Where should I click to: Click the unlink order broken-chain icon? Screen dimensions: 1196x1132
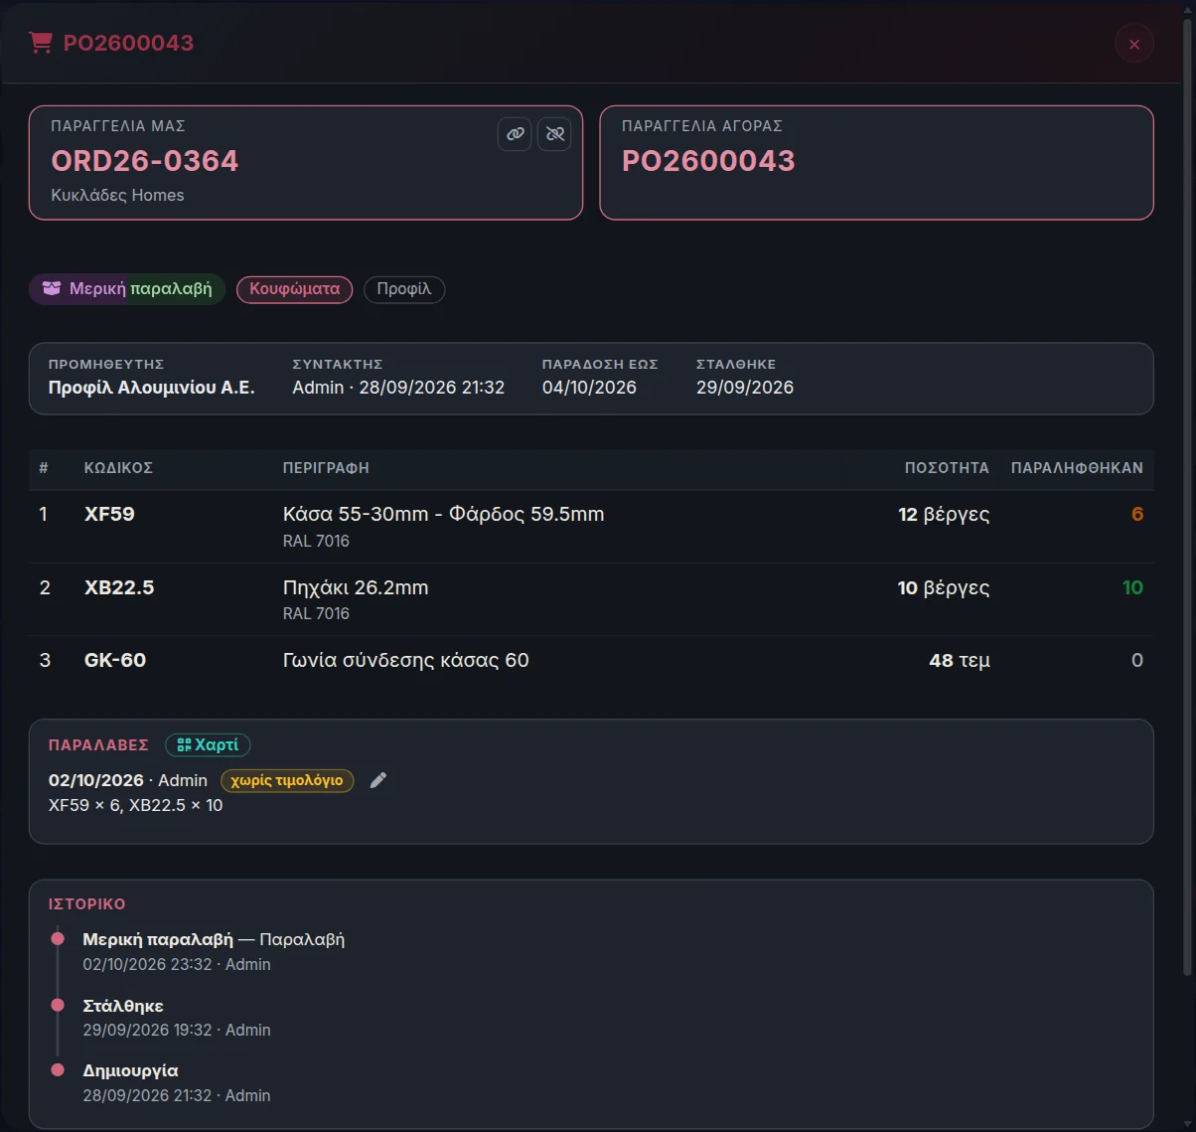coord(554,133)
